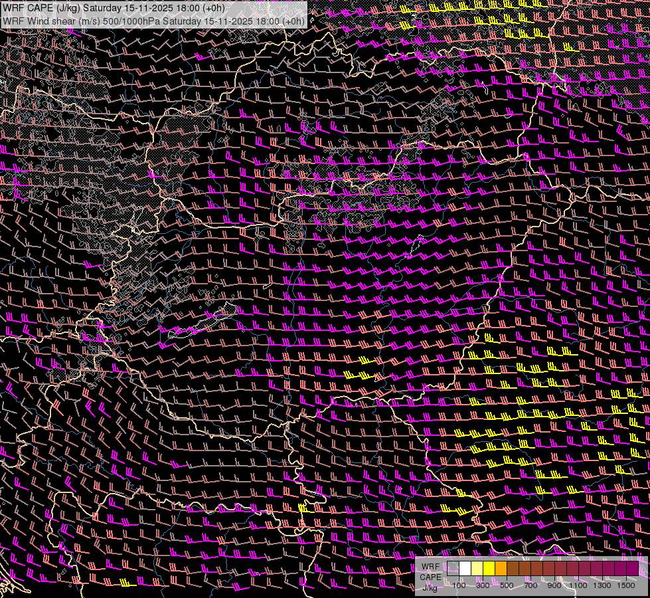Click the 100 value label in legend
Viewport: 650px width, 598px height.
(x=459, y=585)
